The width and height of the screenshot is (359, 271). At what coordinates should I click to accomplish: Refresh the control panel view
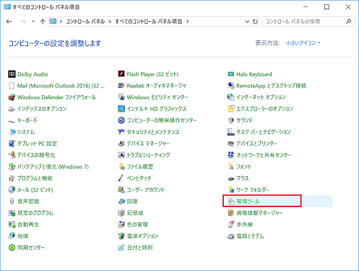click(x=255, y=22)
